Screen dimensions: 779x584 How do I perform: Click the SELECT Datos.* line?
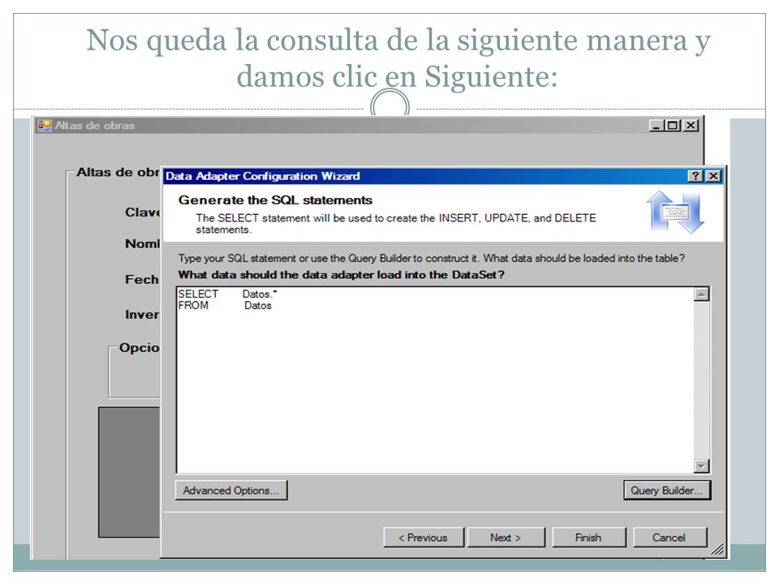227,294
